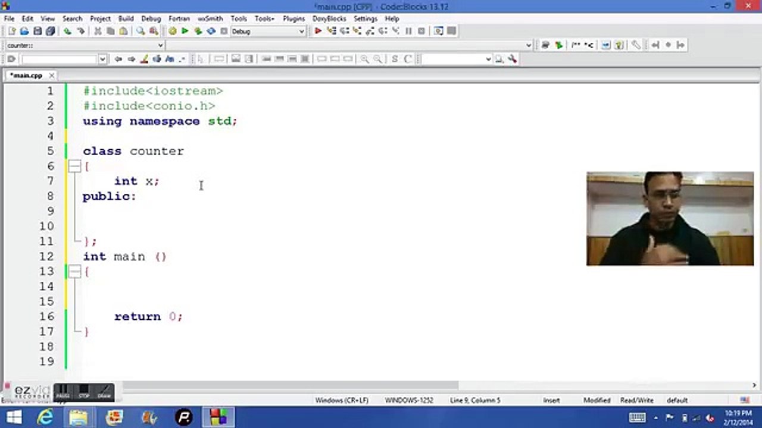Open the Debugging windows icon
The height and width of the screenshot is (428, 762).
pyautogui.click(x=439, y=31)
